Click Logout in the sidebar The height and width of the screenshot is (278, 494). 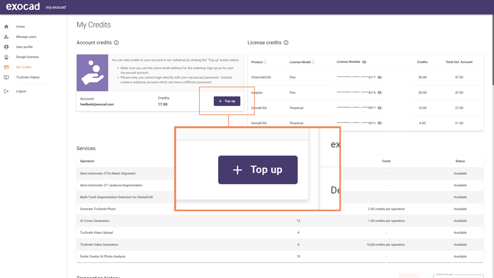coord(21,91)
